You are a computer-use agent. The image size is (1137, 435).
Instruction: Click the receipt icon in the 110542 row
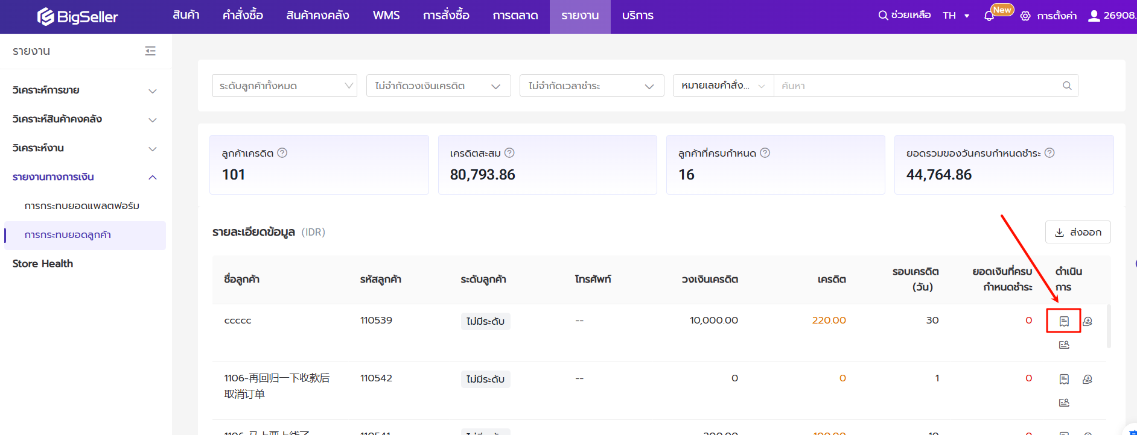pos(1064,379)
